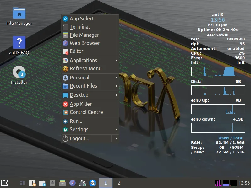Click the taskbar icon with orange gear badge
Viewport: 251px width, 188px height.
click(x=32, y=183)
